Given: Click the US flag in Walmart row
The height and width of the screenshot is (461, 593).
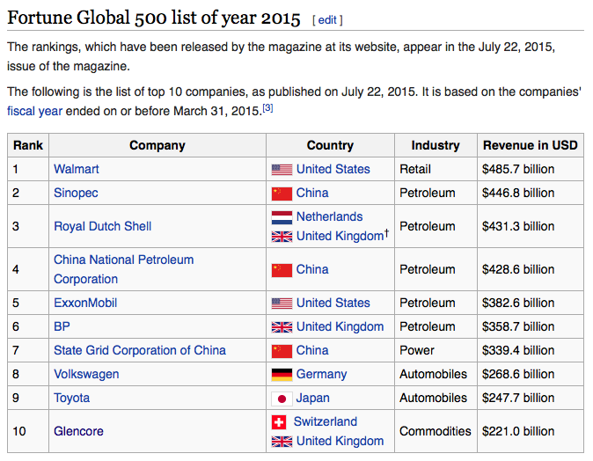Looking at the screenshot, I should click(282, 170).
